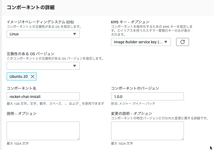Image resolution: width=214 pixels, height=150 pixels.
Task: Click arrow icon of the Linux OS dropdown
Action: tap(75, 34)
